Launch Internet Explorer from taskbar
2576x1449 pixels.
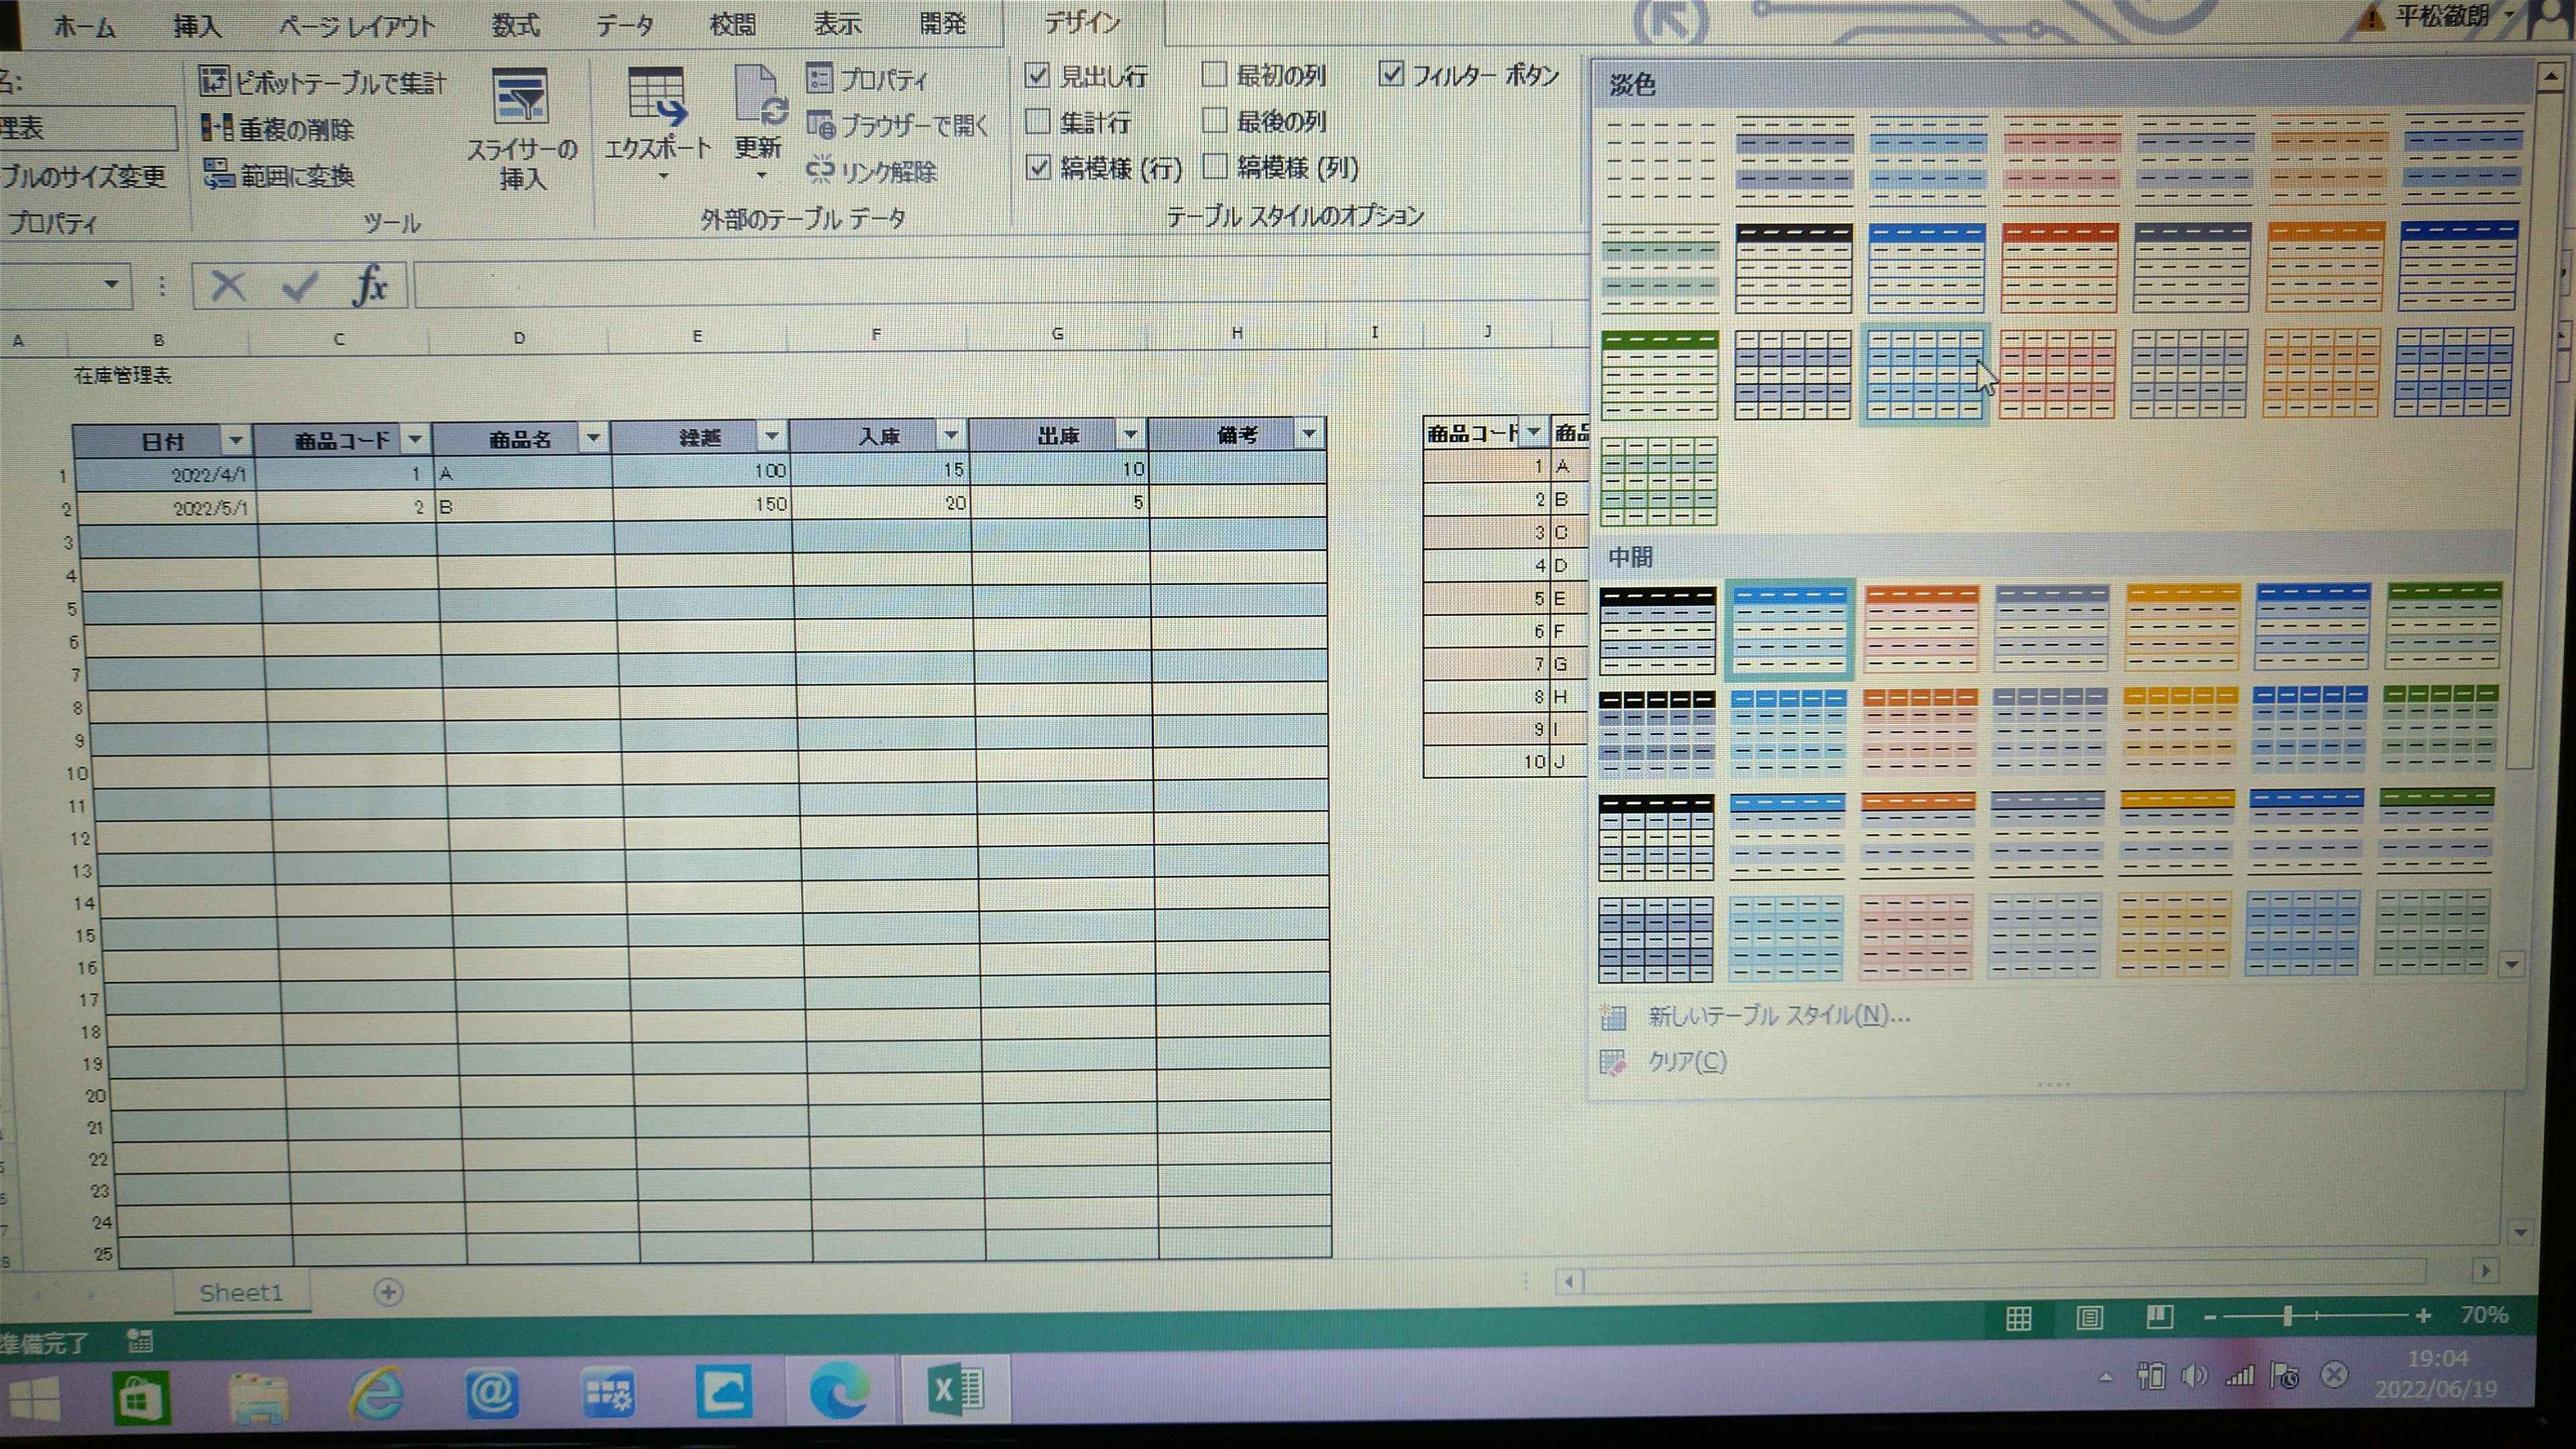[376, 1394]
